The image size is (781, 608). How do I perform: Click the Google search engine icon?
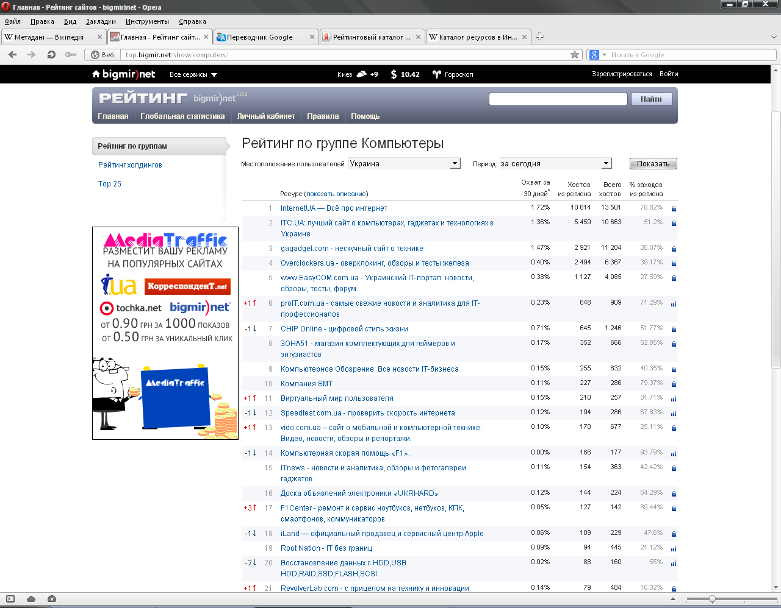click(594, 55)
